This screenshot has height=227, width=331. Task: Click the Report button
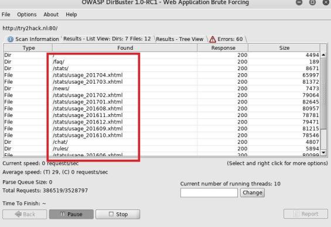306,214
